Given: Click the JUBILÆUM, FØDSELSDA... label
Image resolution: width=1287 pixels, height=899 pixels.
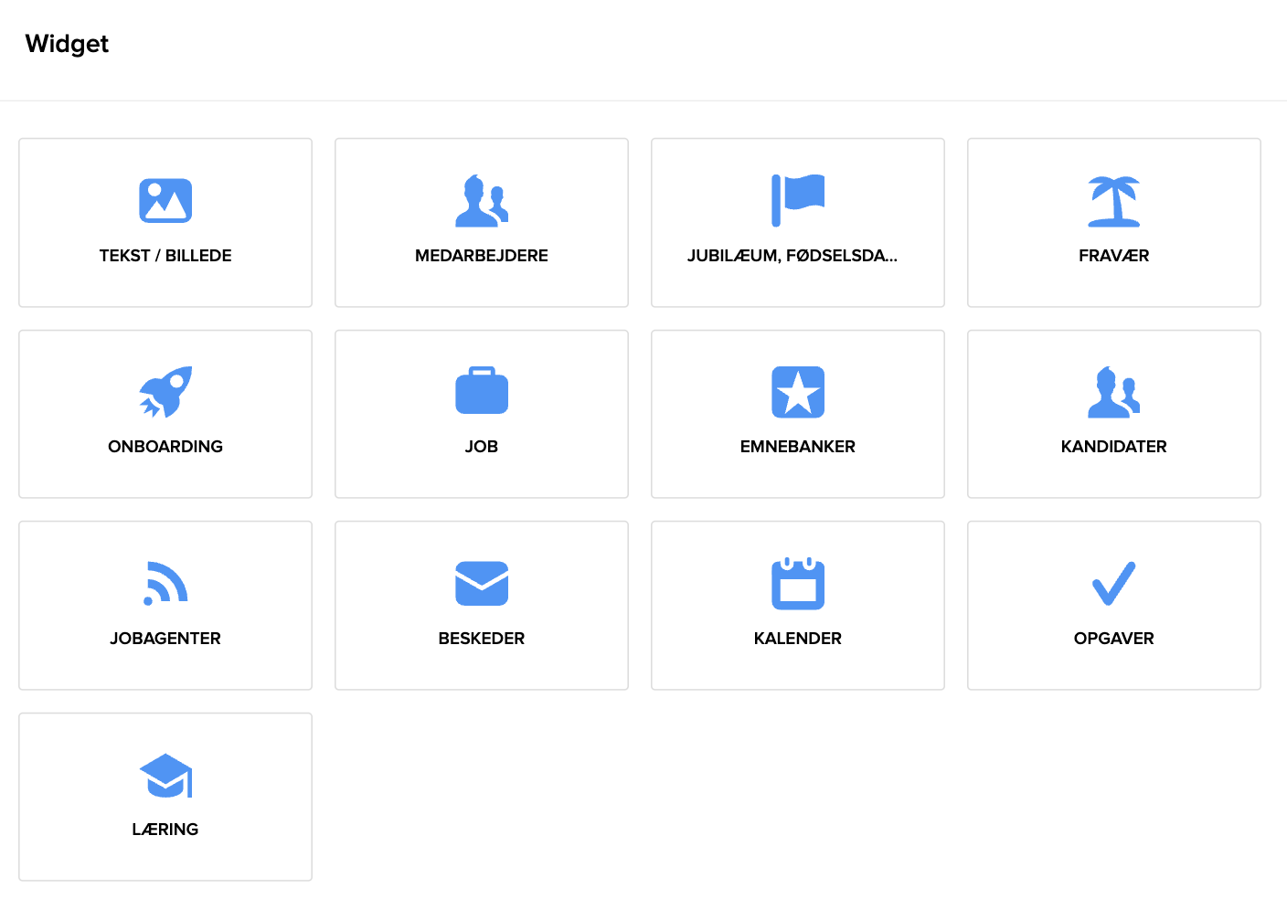Looking at the screenshot, I should pyautogui.click(x=792, y=256).
